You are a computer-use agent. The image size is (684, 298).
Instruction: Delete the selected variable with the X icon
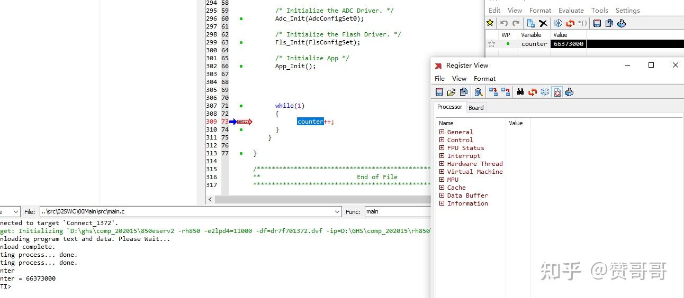[543, 23]
